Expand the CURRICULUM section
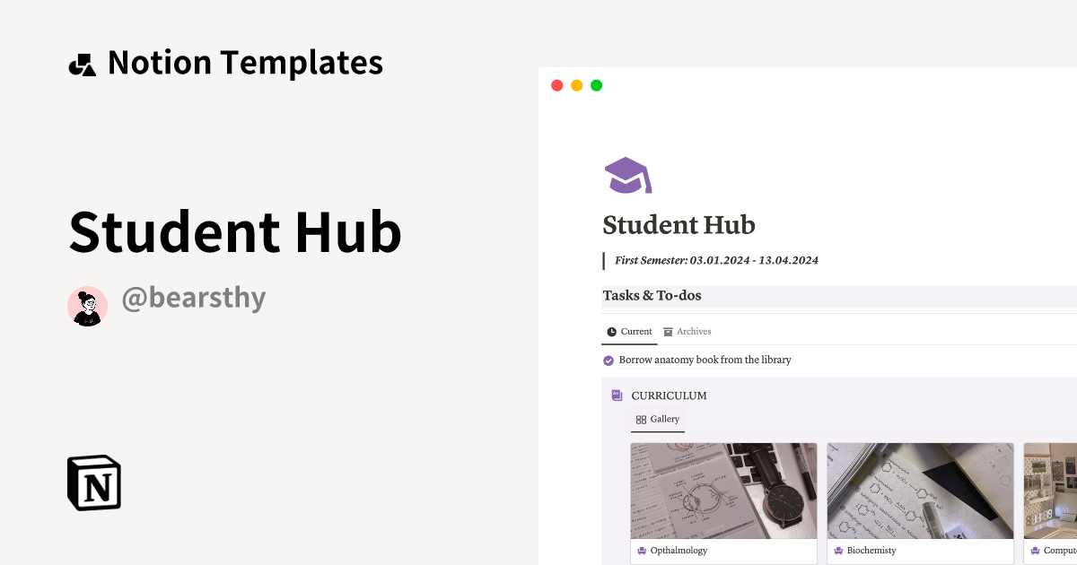1077x565 pixels. tap(670, 395)
